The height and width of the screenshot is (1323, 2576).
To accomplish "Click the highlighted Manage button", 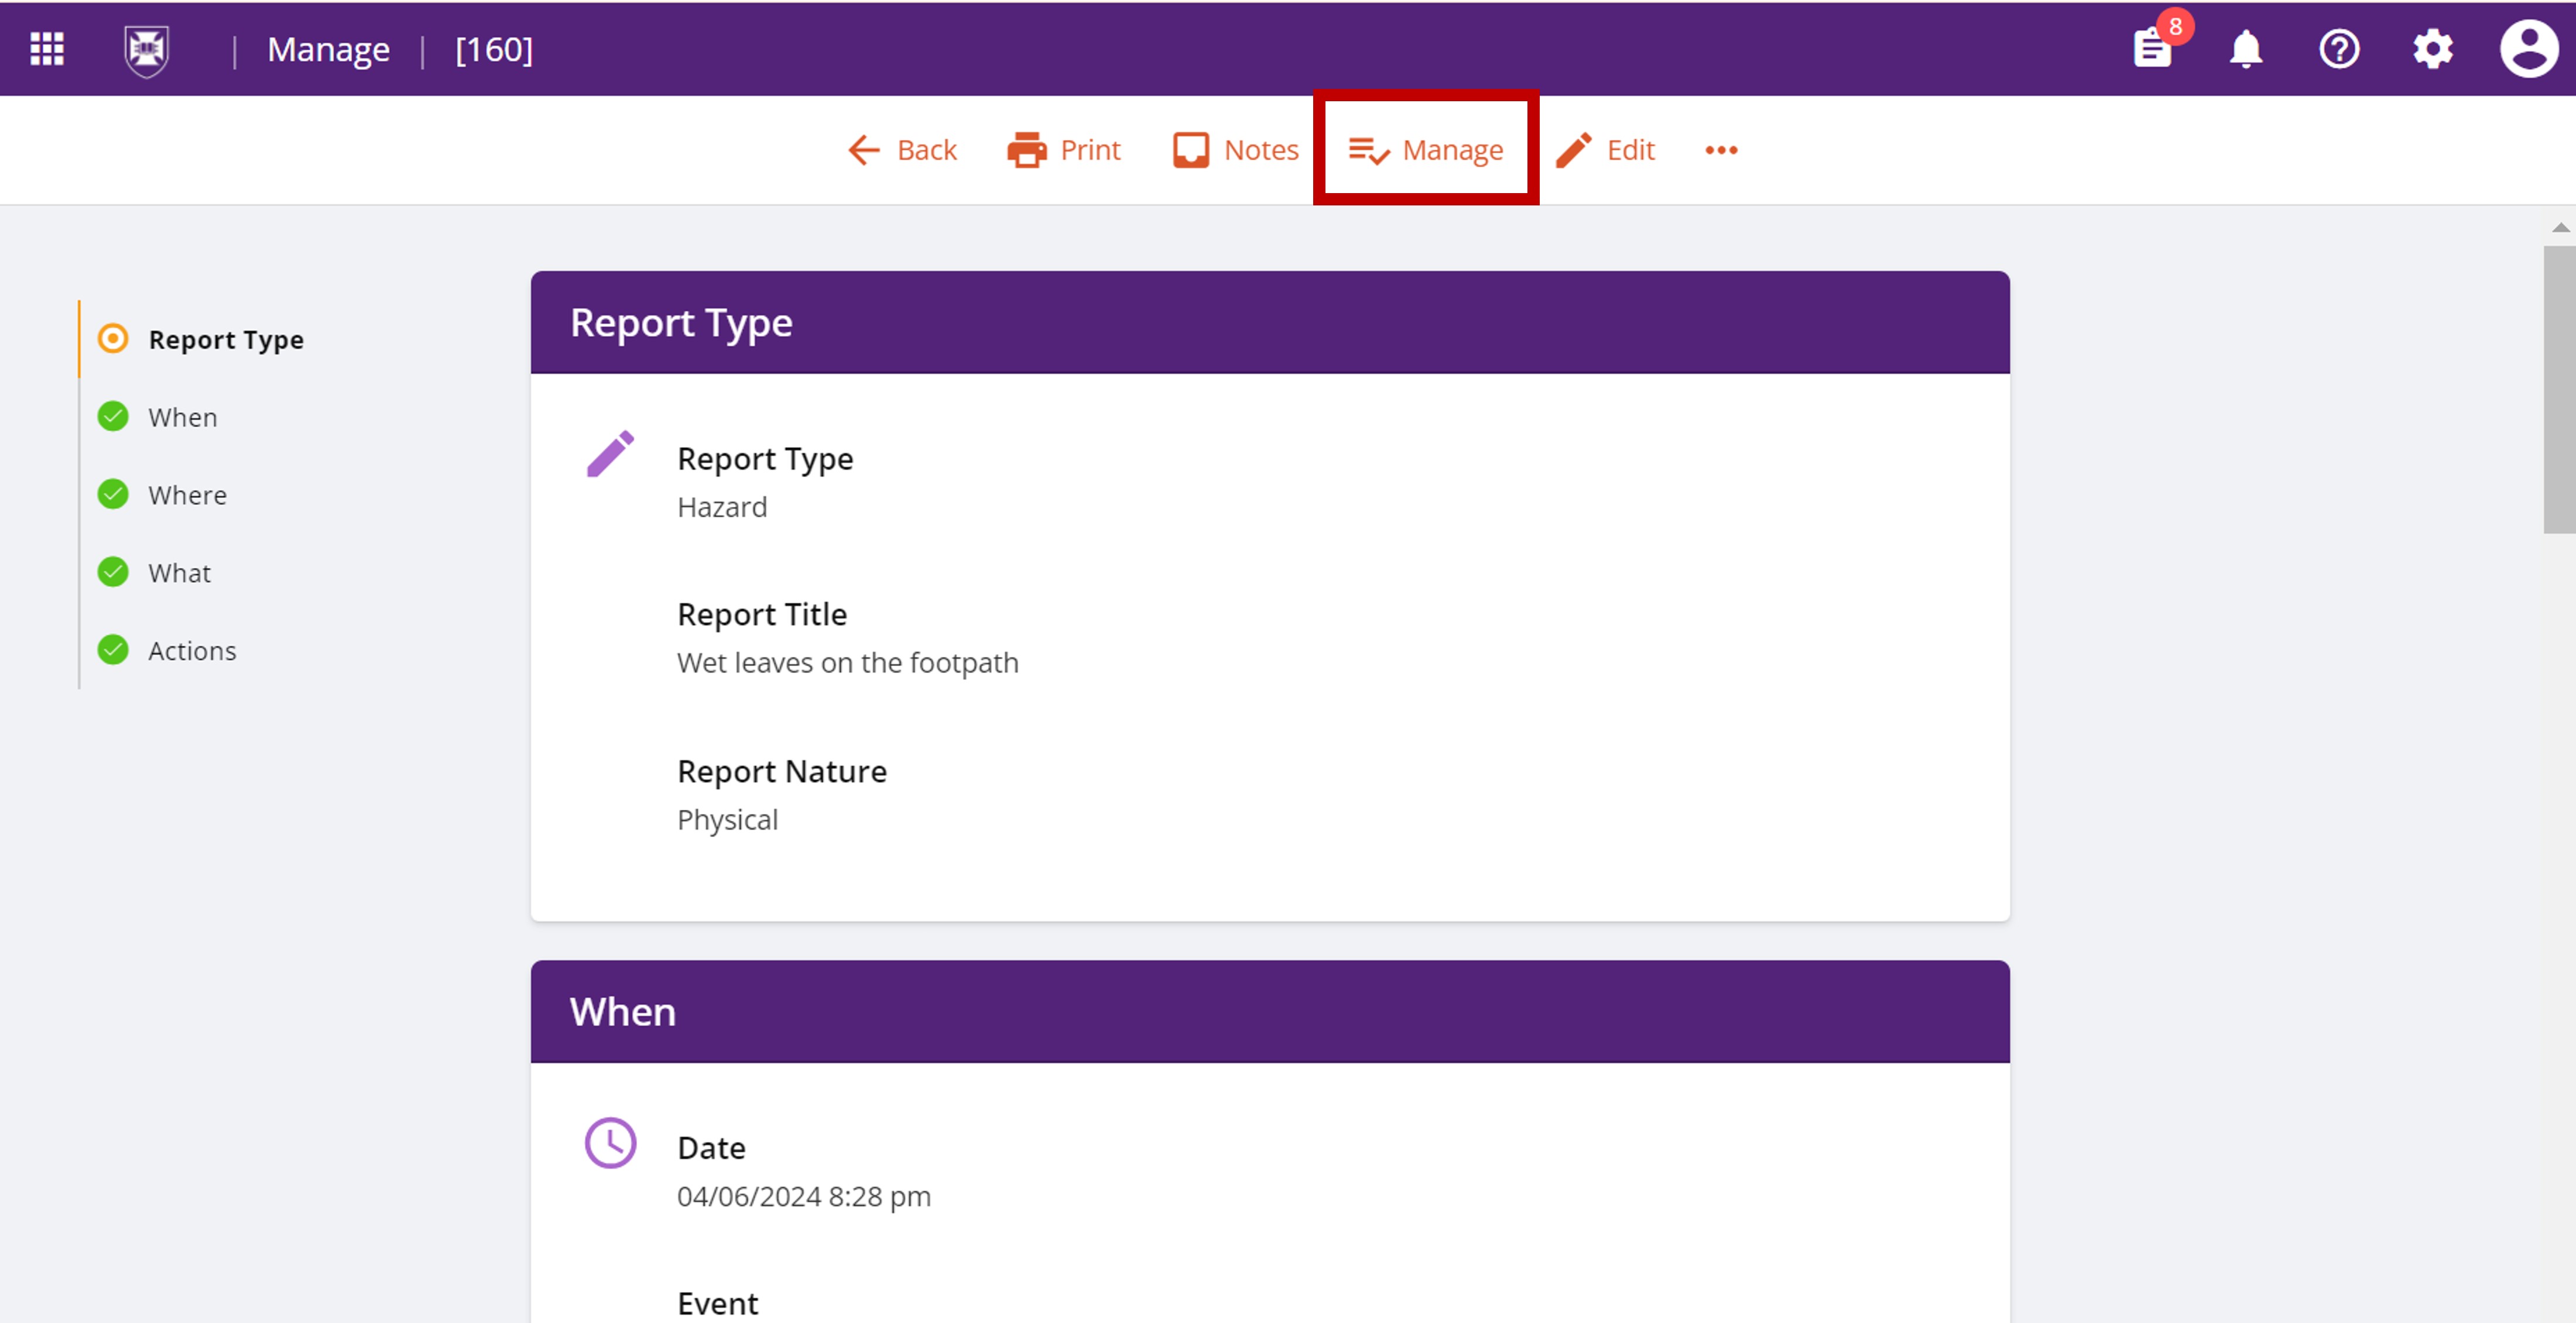I will pos(1425,150).
